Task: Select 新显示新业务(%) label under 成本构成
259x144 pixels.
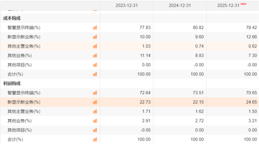Action: click(24, 37)
